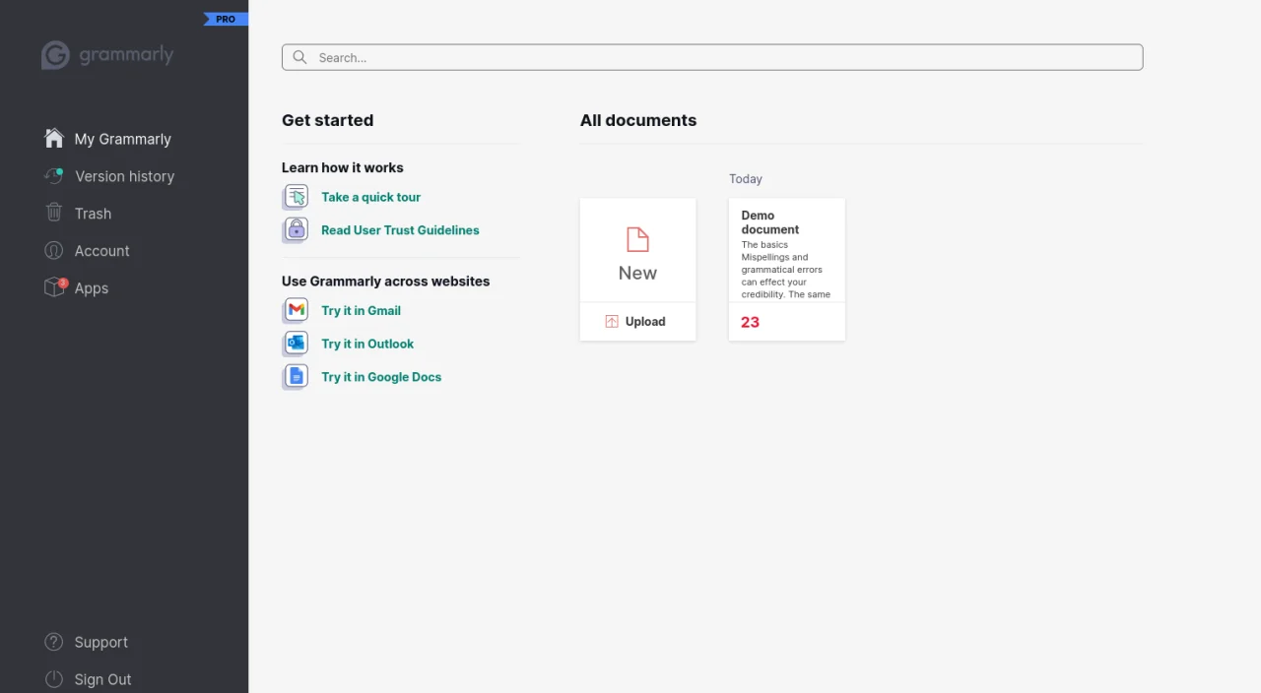Open Support in the sidebar
The height and width of the screenshot is (693, 1261).
pyautogui.click(x=101, y=642)
